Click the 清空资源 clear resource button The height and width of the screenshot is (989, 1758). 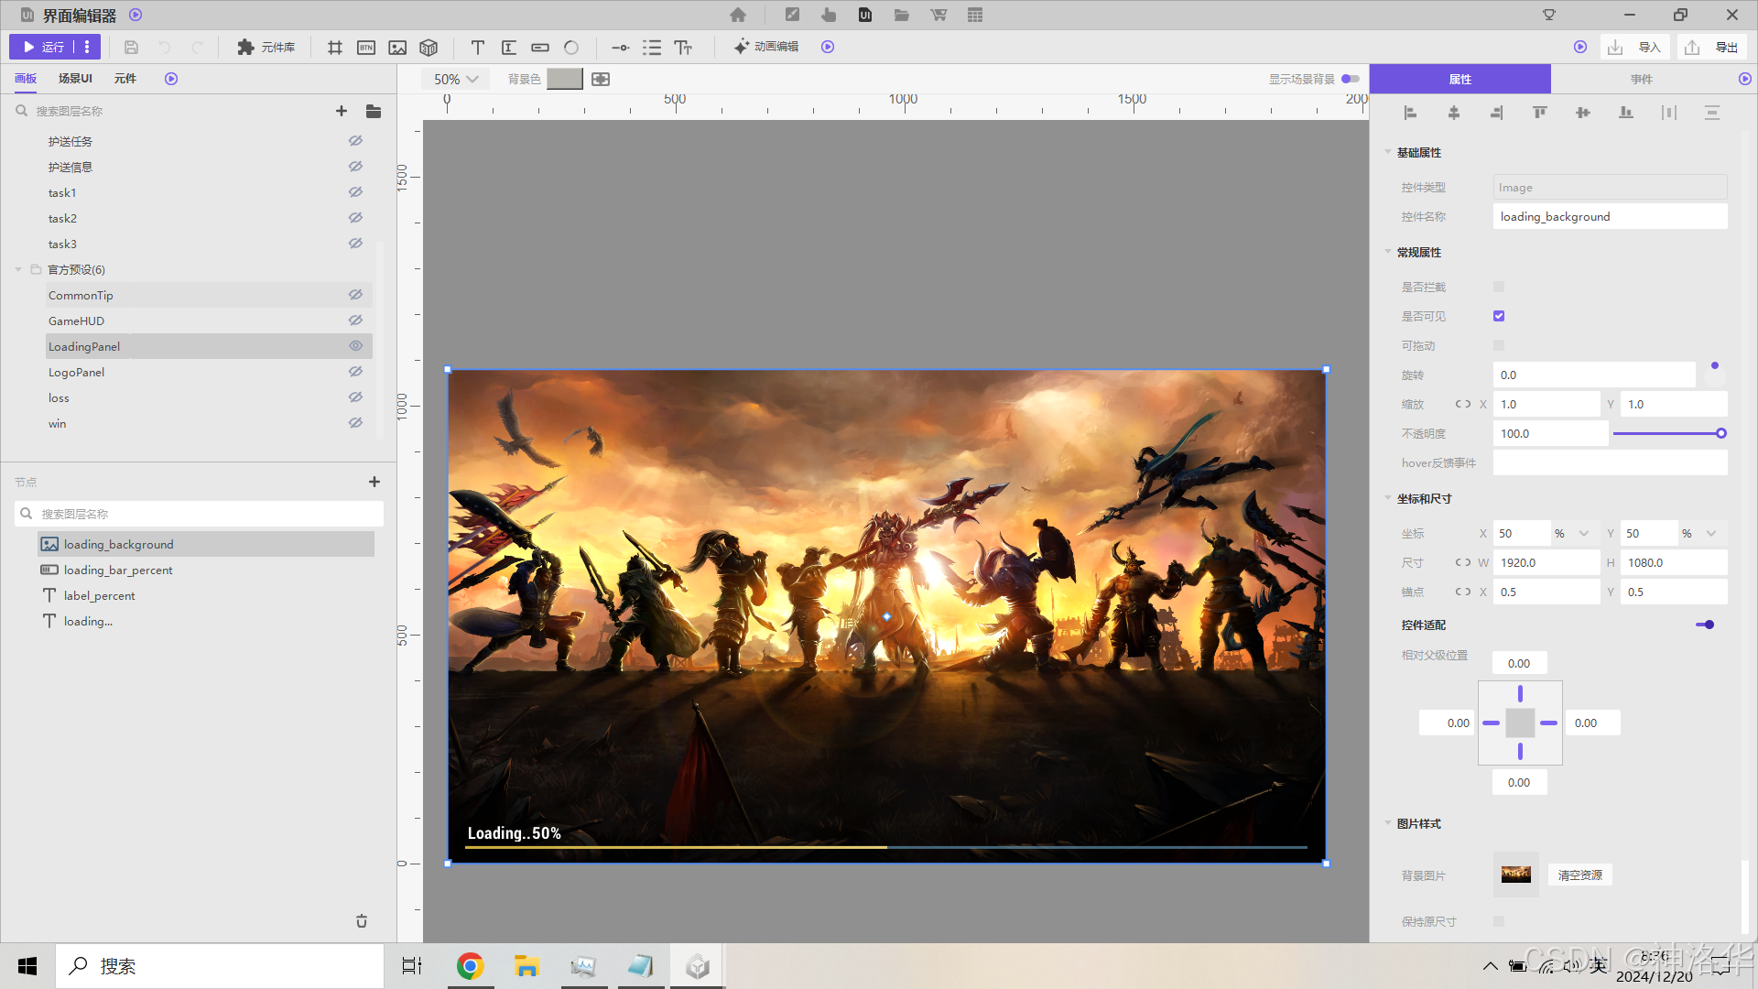pos(1580,875)
